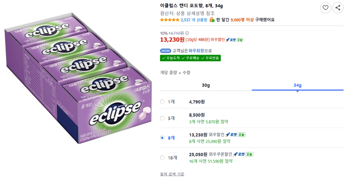Screen dimensions: 348x181
Task: Click the Eclipse candy product image
Action: [x=78, y=78]
